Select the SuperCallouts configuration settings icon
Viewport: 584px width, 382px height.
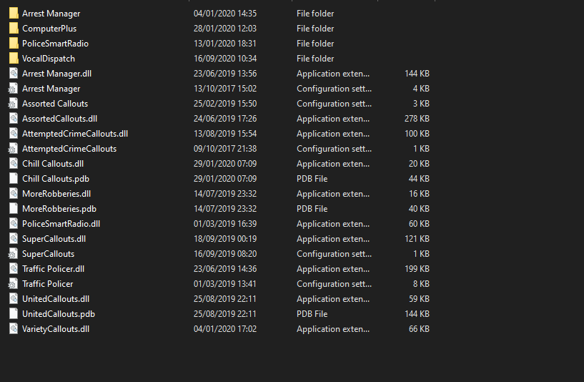[x=14, y=254]
